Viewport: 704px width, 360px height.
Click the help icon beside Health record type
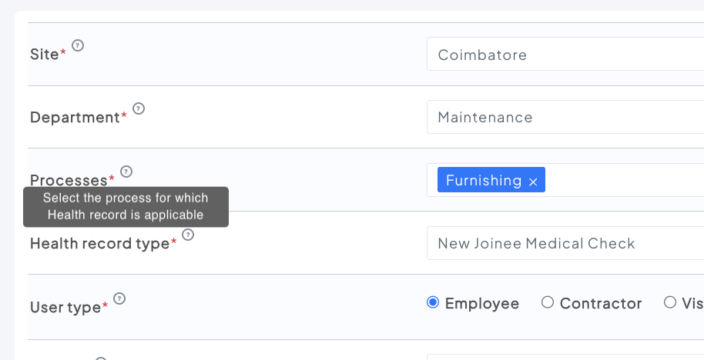pos(187,235)
